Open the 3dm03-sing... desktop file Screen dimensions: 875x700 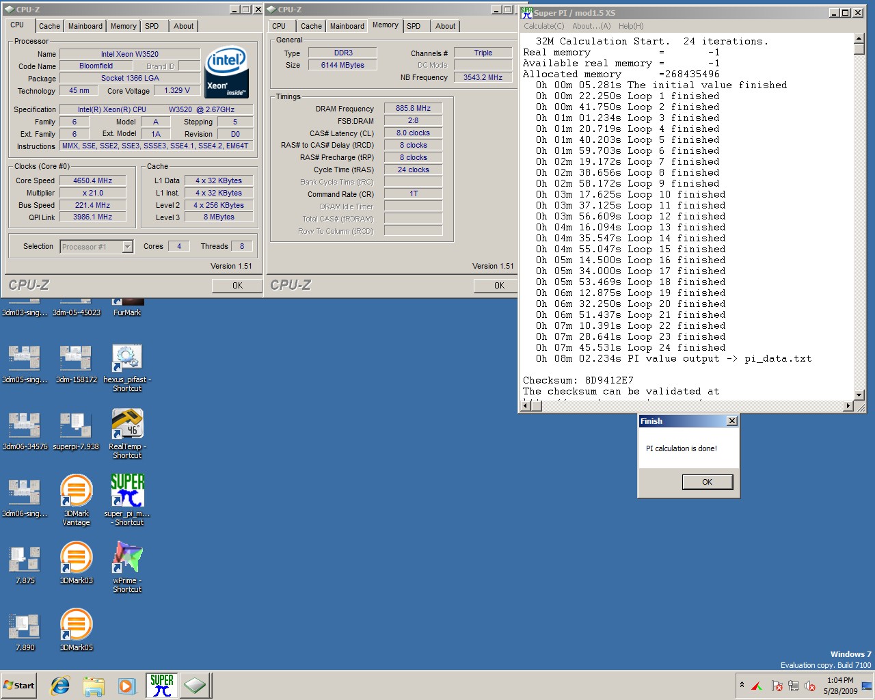pyautogui.click(x=25, y=308)
